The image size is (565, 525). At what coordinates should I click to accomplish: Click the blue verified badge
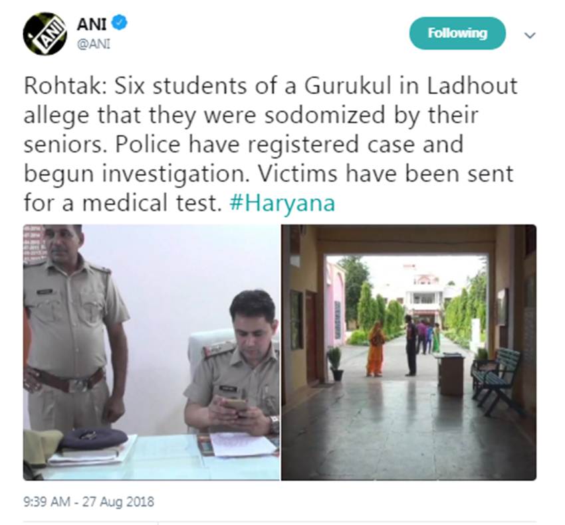[x=119, y=23]
